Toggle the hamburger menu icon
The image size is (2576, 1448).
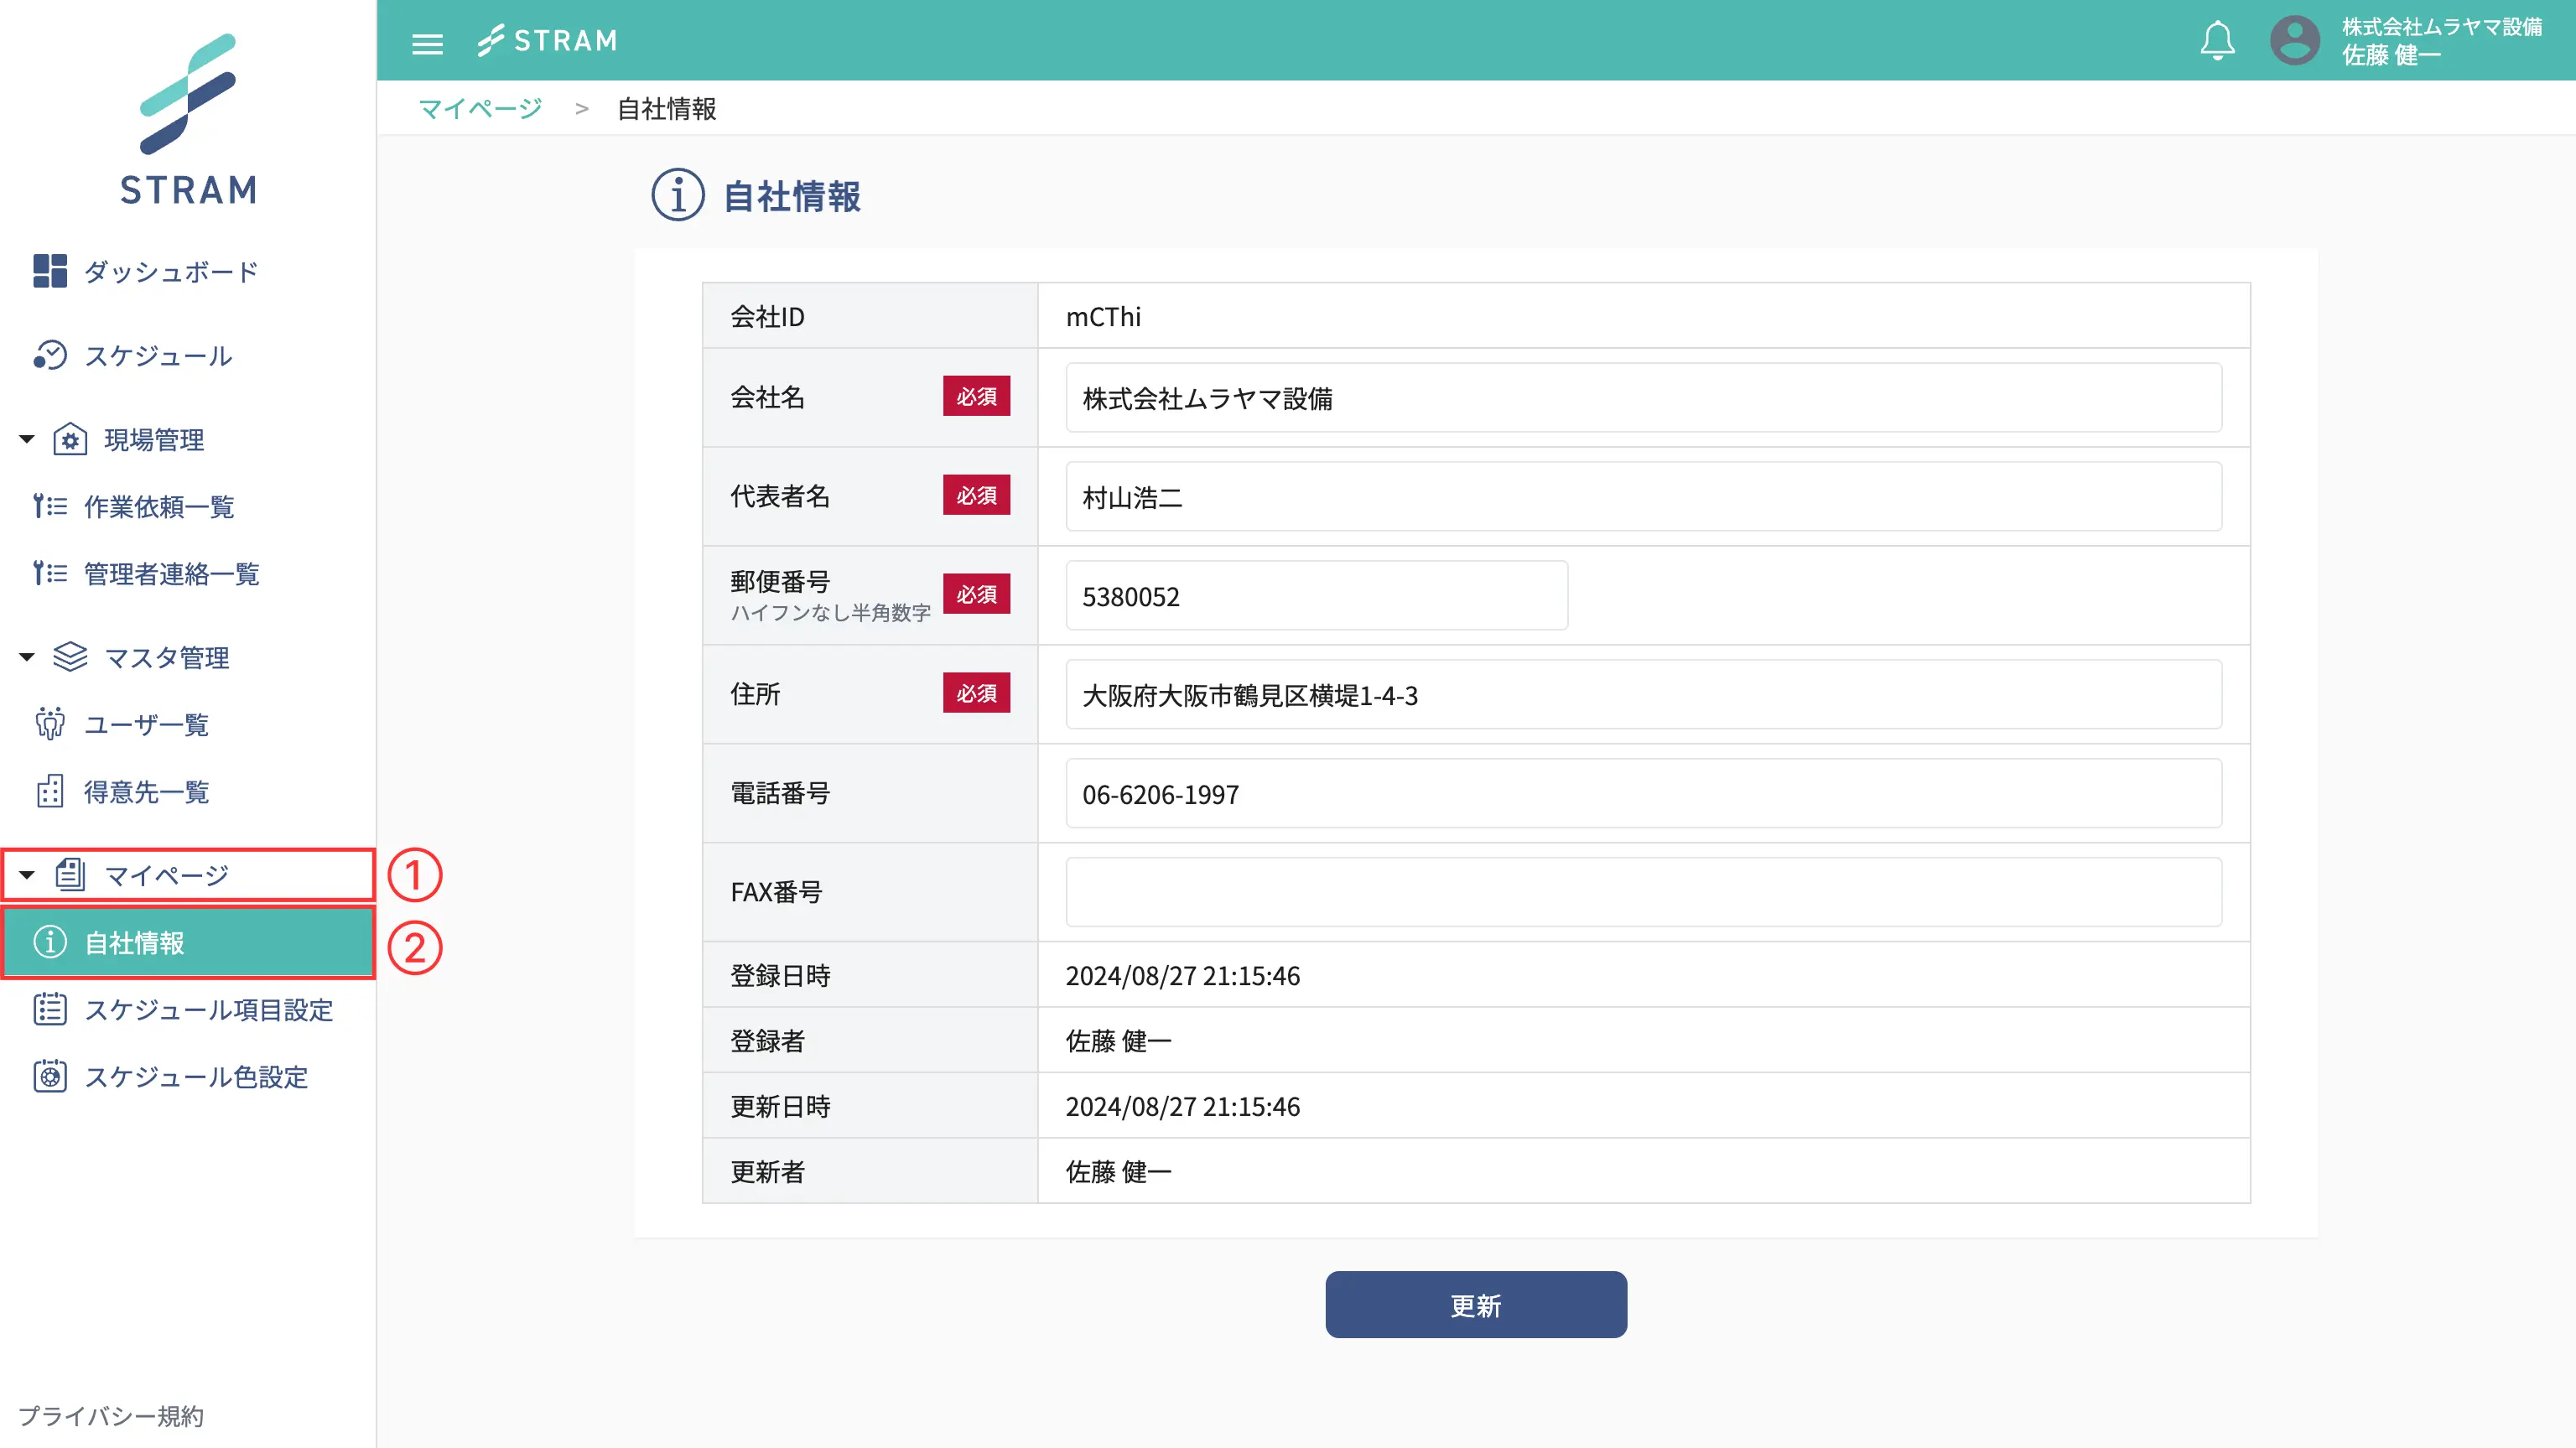point(427,43)
